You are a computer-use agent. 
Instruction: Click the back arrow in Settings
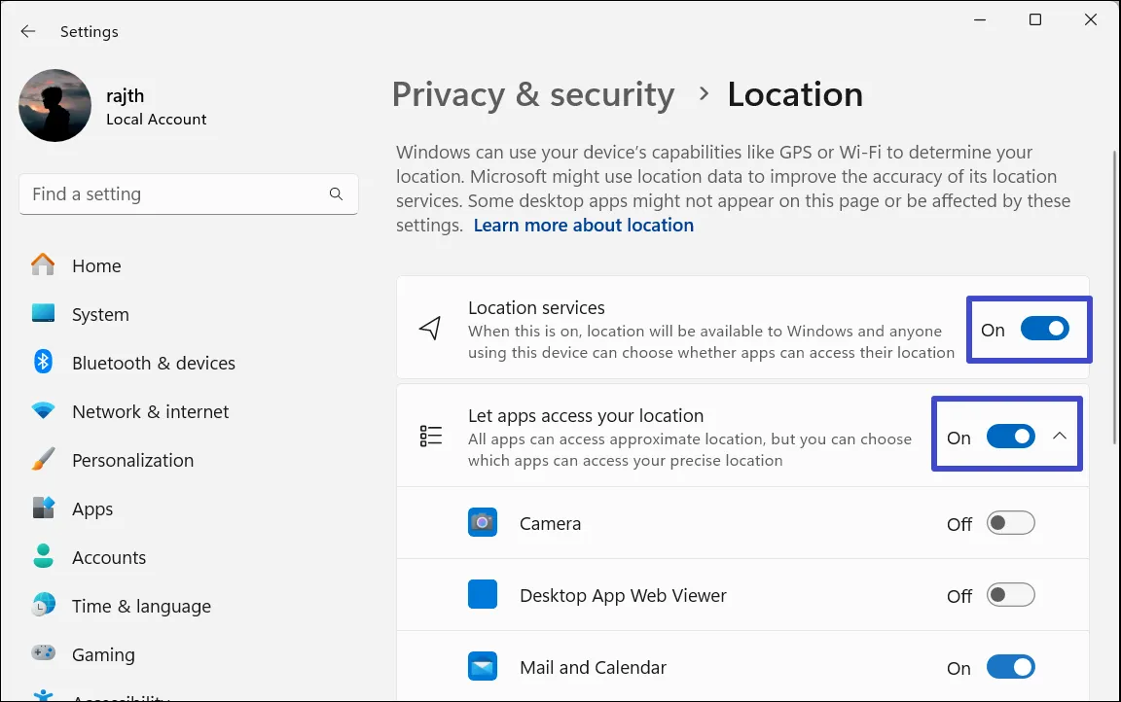click(28, 31)
